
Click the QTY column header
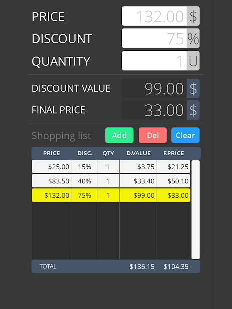coord(108,154)
